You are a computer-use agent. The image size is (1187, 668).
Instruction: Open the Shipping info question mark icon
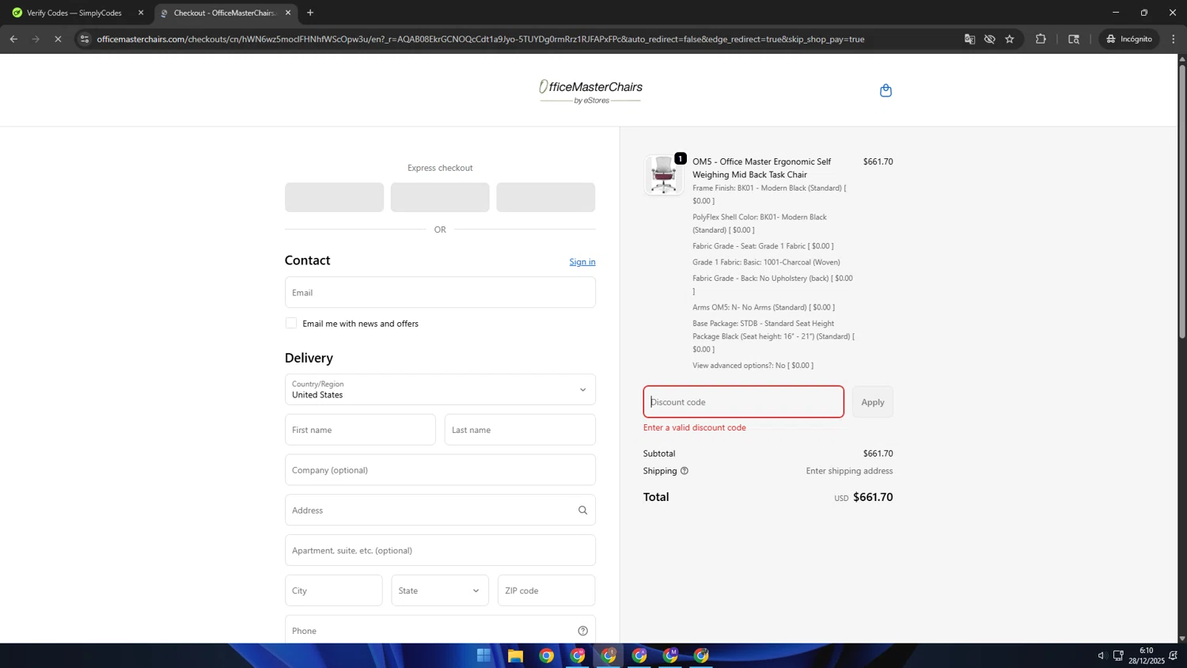(x=685, y=471)
